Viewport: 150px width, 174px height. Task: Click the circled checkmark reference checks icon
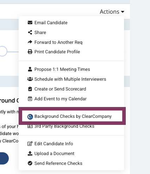tap(30, 163)
